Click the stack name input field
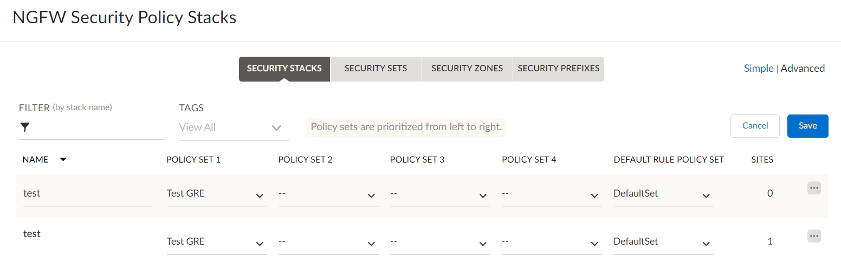 tap(87, 194)
